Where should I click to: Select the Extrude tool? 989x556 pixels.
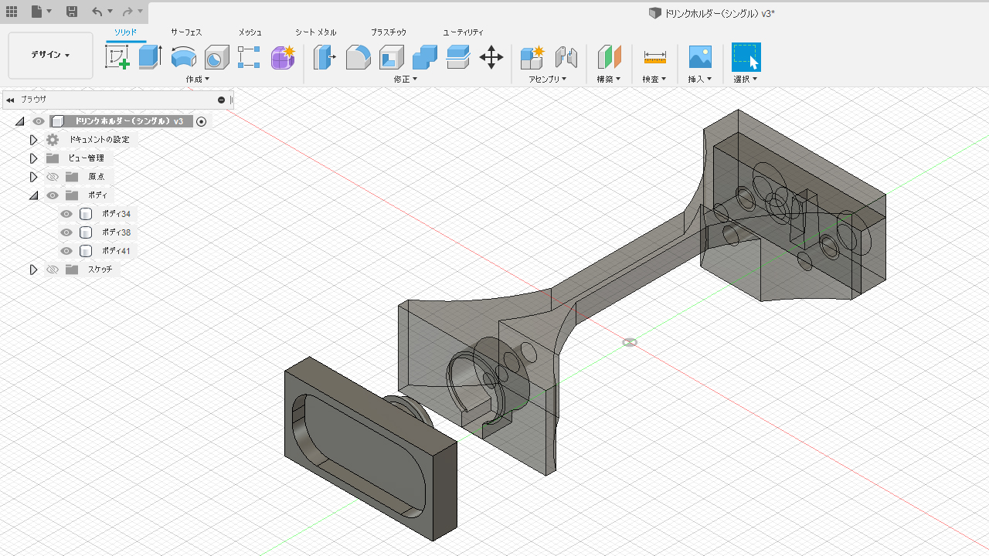[150, 57]
